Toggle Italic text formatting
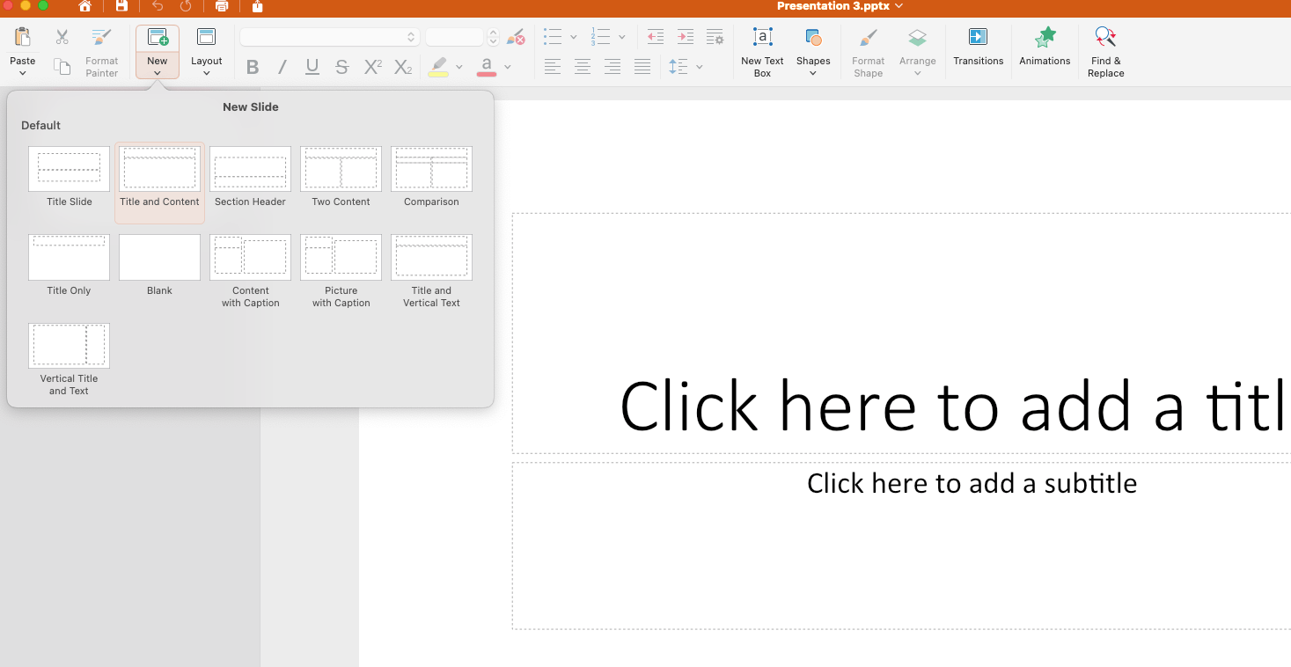Image resolution: width=1291 pixels, height=667 pixels. [x=282, y=67]
